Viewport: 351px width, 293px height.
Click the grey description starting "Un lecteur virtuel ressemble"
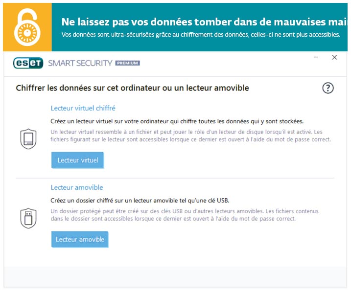[191, 135]
